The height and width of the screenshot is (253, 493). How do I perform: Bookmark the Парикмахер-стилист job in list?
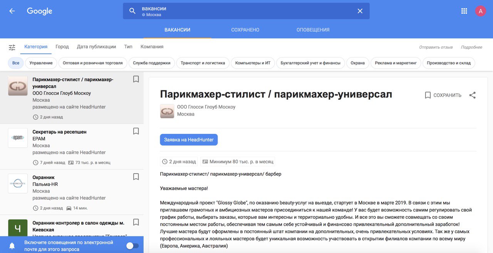point(136,79)
